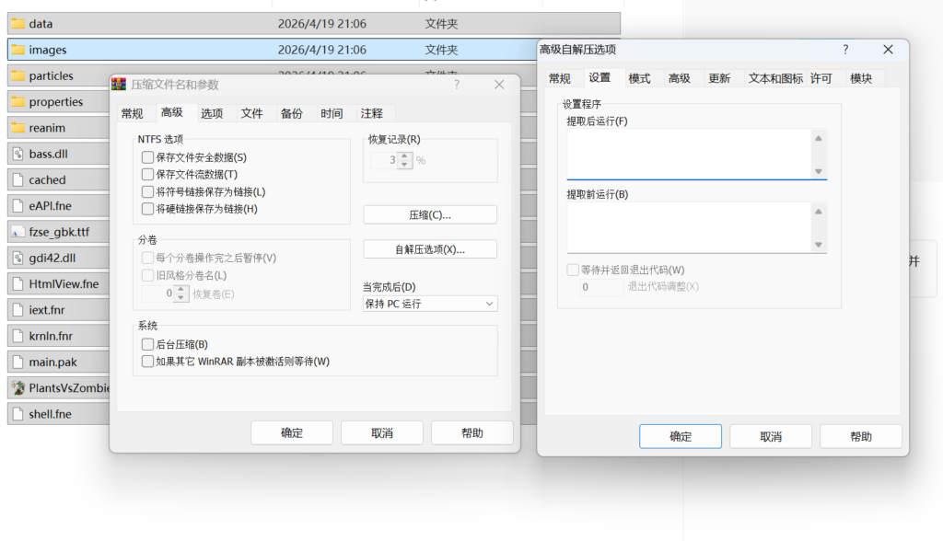The height and width of the screenshot is (541, 943).
Task: Check 将符号链接保存为链接(L) option
Action: click(147, 191)
